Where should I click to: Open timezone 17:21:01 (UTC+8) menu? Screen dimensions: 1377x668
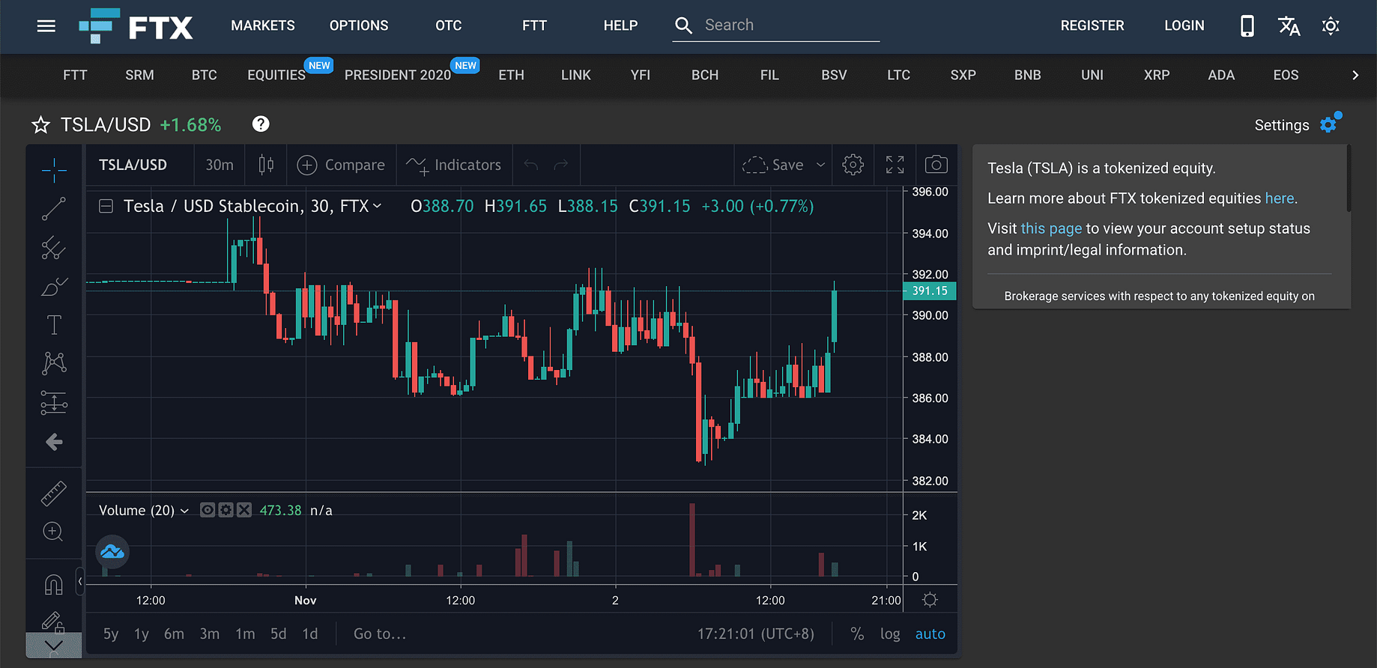tap(755, 634)
